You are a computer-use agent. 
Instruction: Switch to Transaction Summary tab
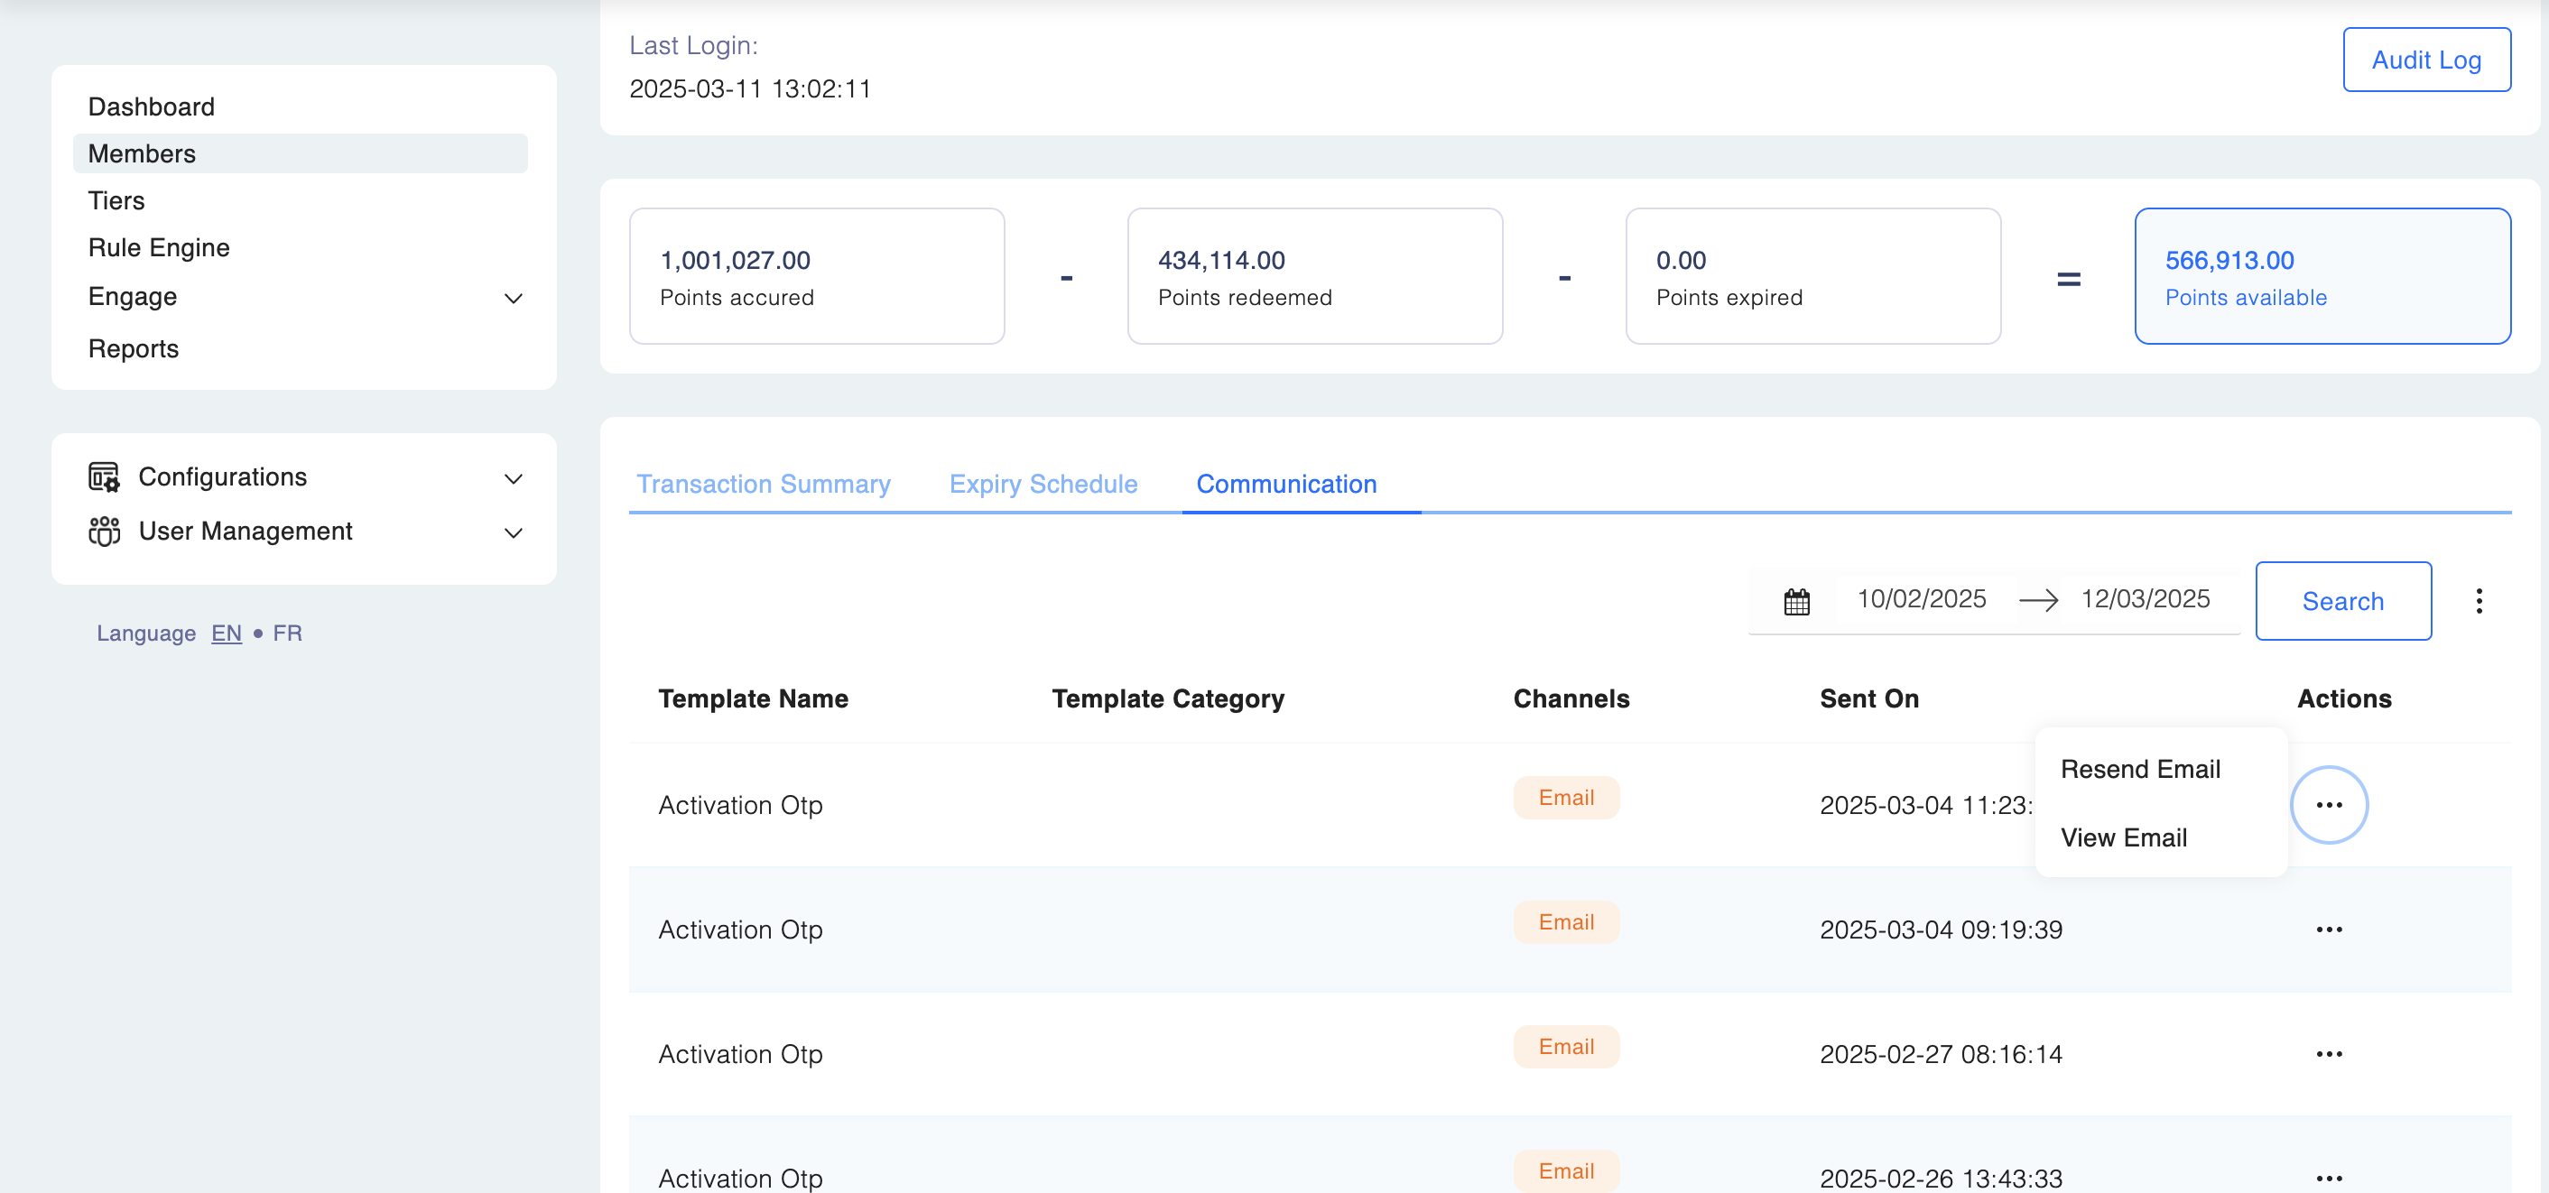click(763, 484)
